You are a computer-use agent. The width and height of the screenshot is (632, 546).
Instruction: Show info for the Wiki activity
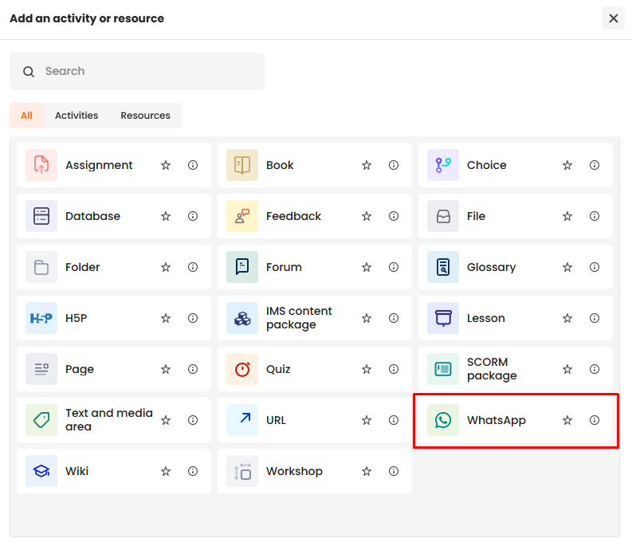click(x=193, y=471)
